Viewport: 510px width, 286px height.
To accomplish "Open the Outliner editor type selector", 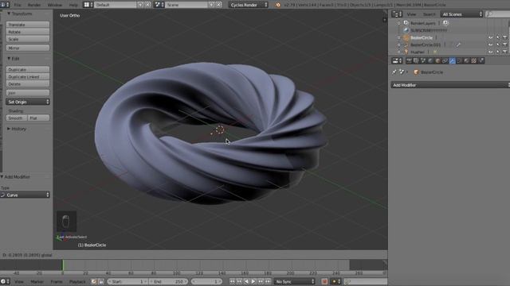I will (397, 14).
